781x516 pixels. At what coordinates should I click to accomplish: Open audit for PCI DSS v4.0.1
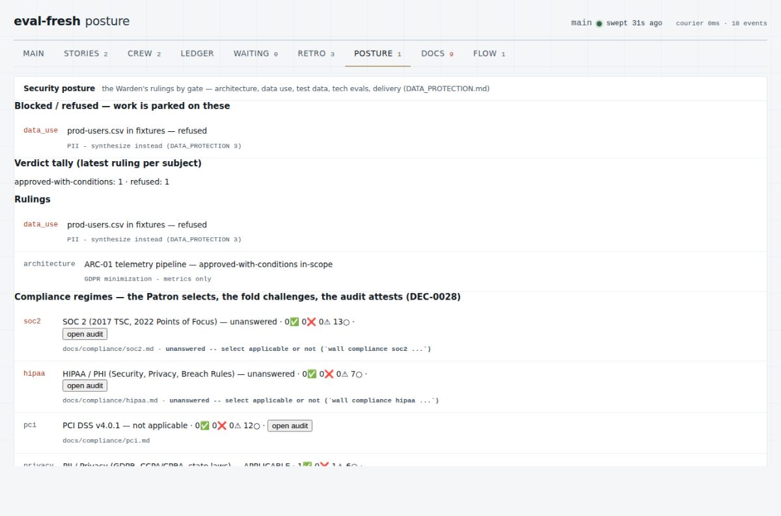290,426
